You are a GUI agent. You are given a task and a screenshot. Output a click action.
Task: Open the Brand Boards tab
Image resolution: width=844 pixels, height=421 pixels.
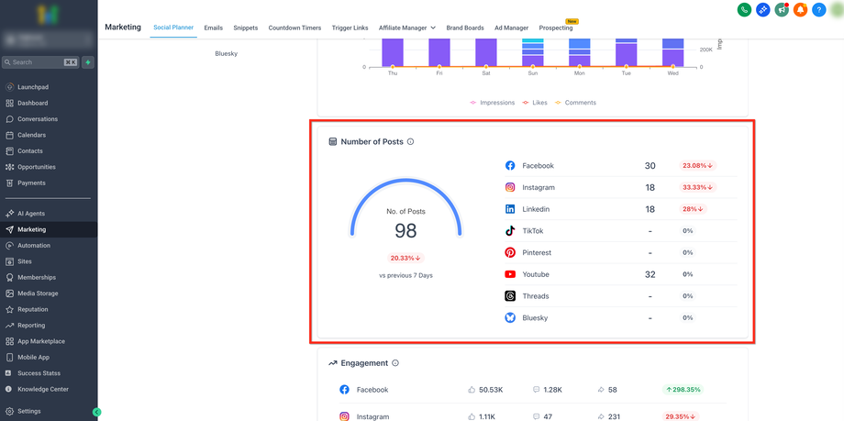coord(465,28)
